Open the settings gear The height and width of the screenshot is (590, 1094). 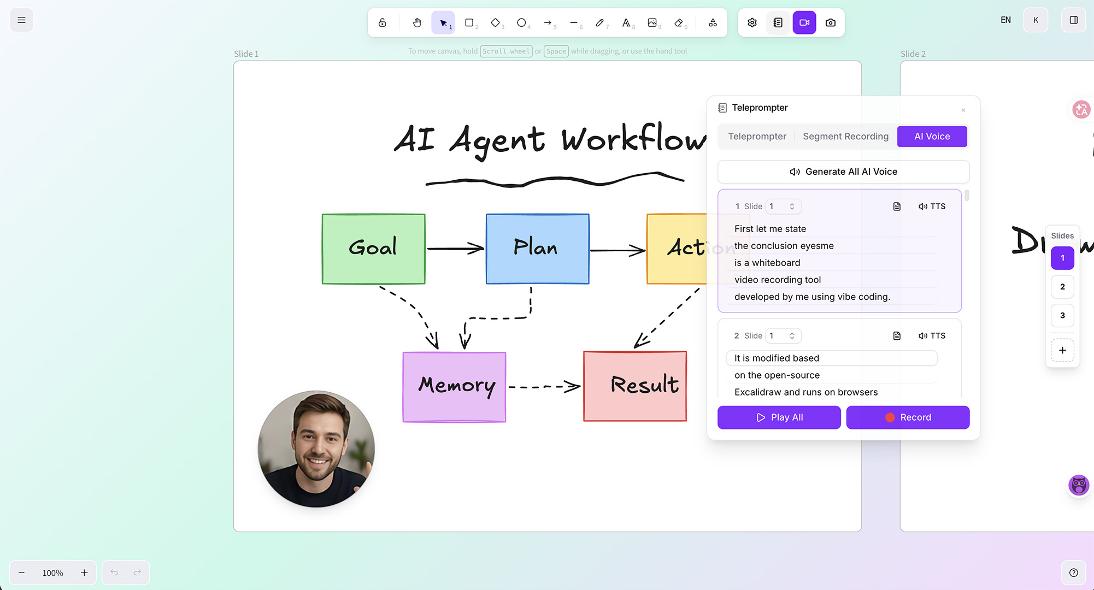tap(752, 22)
